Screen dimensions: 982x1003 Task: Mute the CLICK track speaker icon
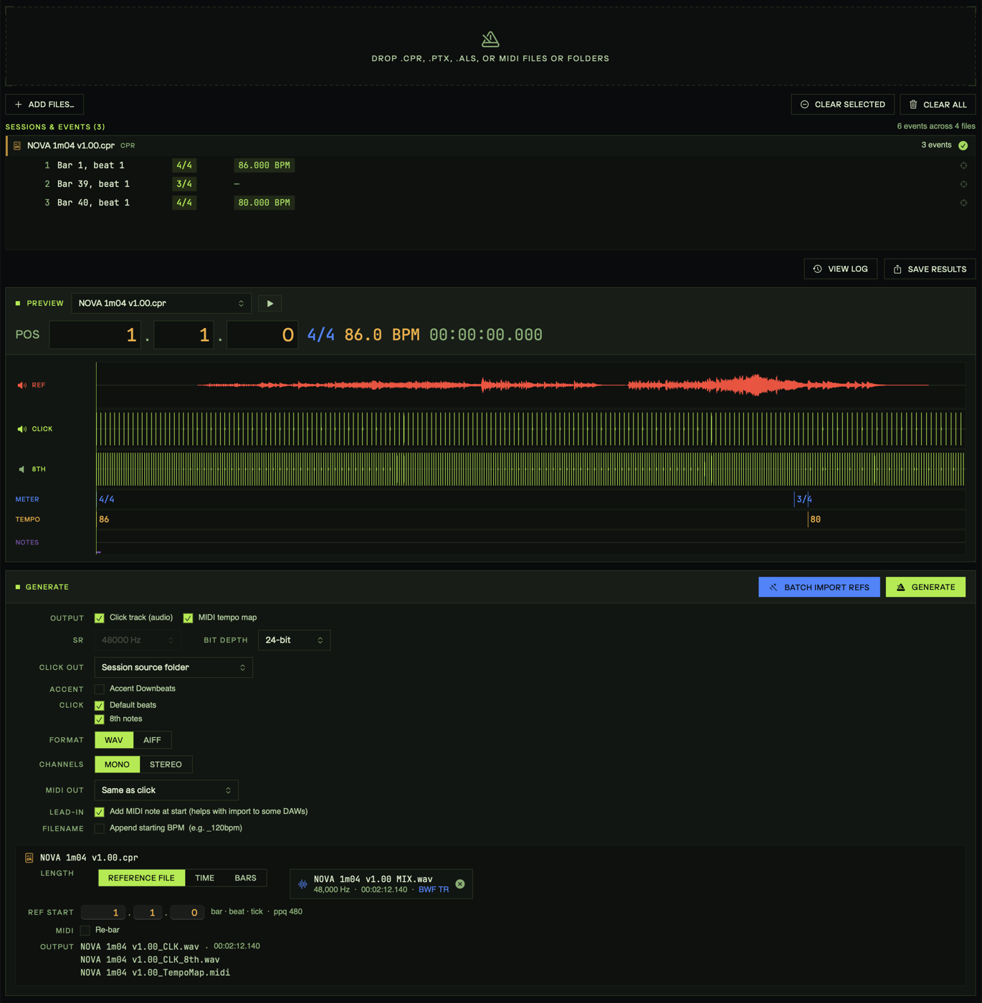pos(22,429)
